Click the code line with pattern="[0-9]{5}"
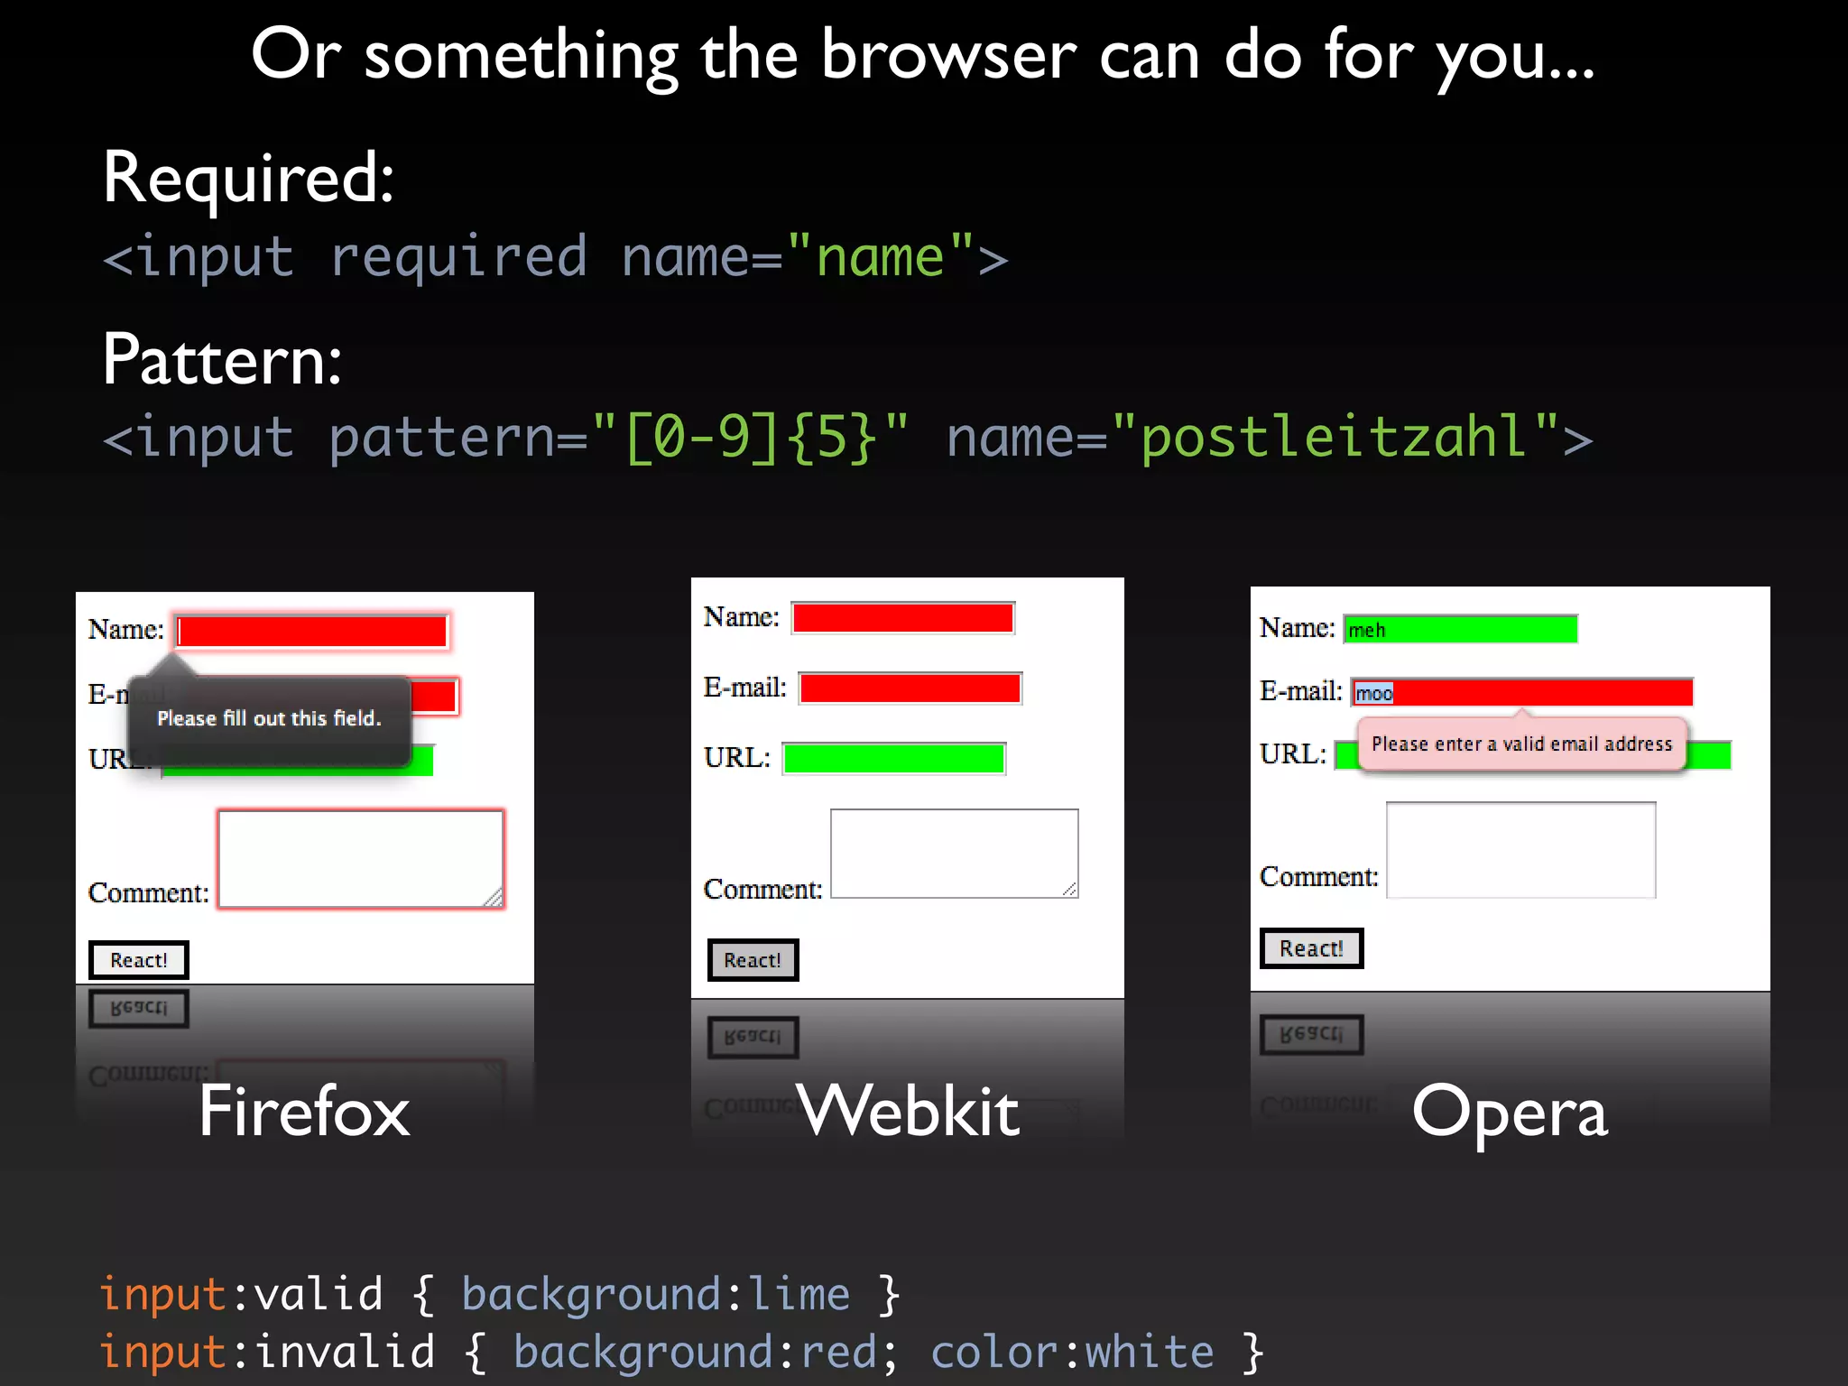The height and width of the screenshot is (1386, 1848). pos(848,439)
